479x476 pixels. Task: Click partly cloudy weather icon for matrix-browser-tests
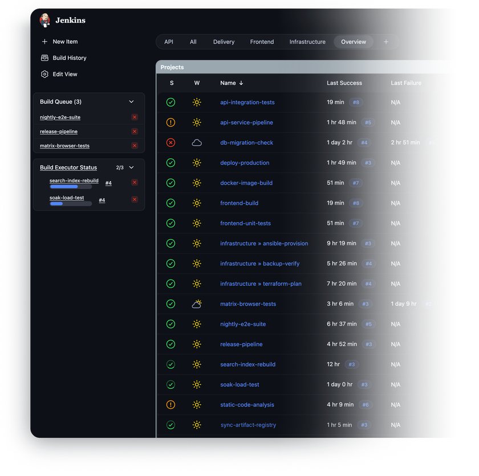coord(197,303)
